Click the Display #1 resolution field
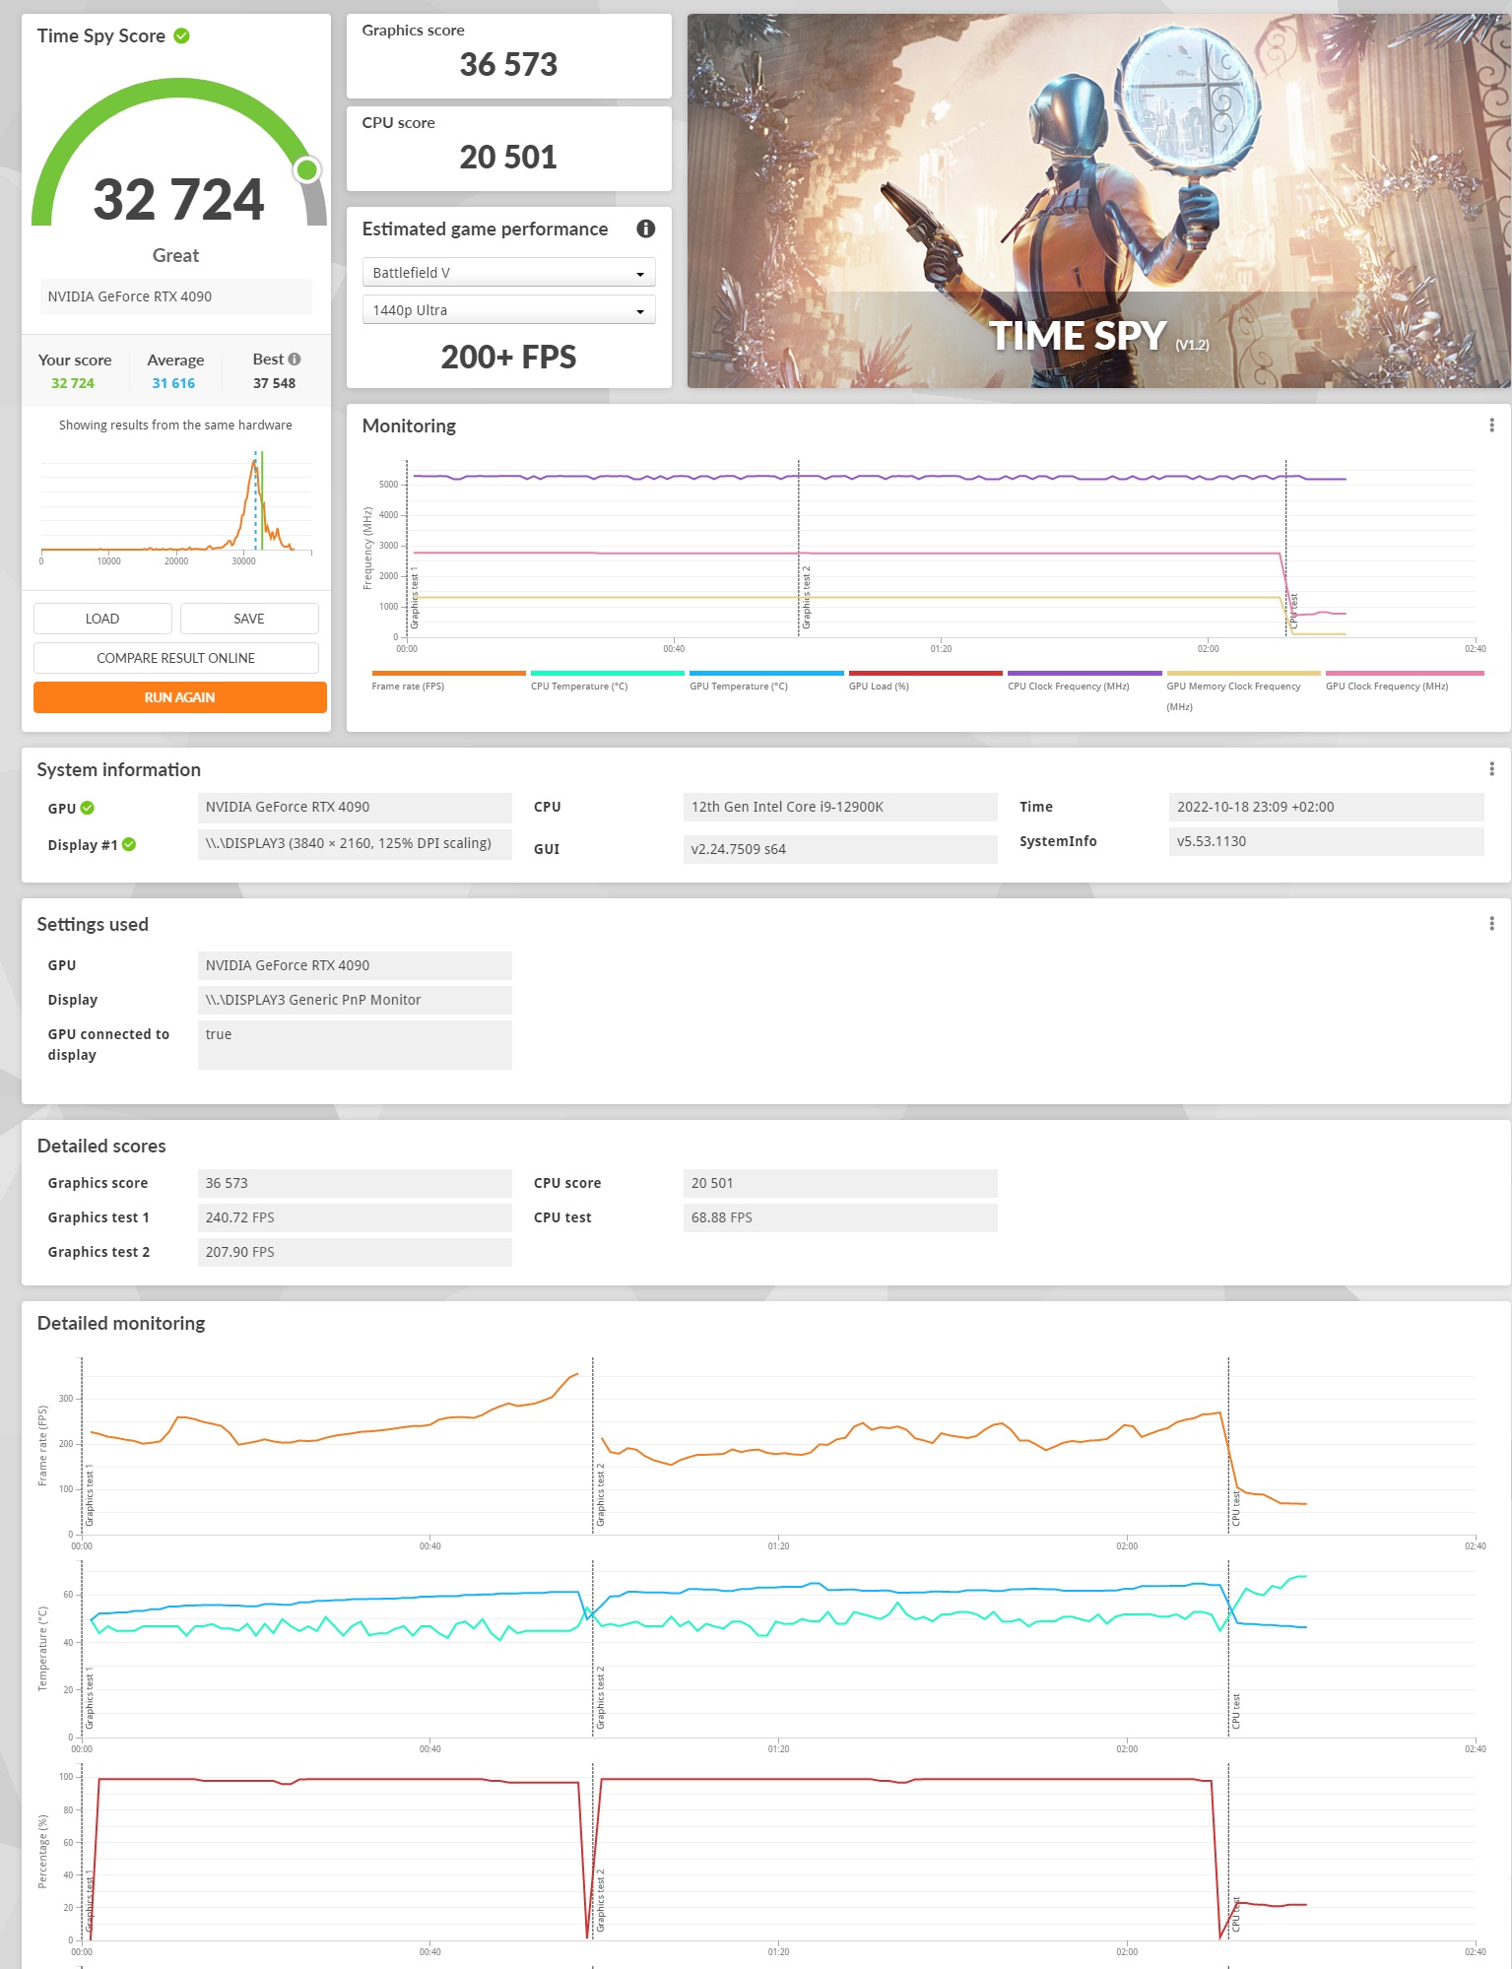The width and height of the screenshot is (1512, 1969). point(355,843)
